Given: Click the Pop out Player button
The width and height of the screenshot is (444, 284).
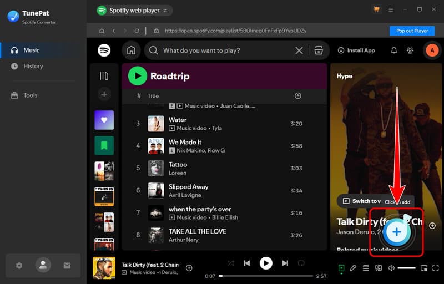Looking at the screenshot, I should point(412,31).
